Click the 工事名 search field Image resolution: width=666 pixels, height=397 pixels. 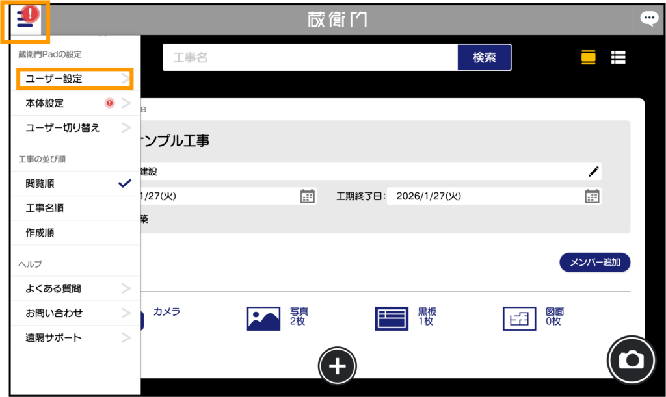point(310,57)
